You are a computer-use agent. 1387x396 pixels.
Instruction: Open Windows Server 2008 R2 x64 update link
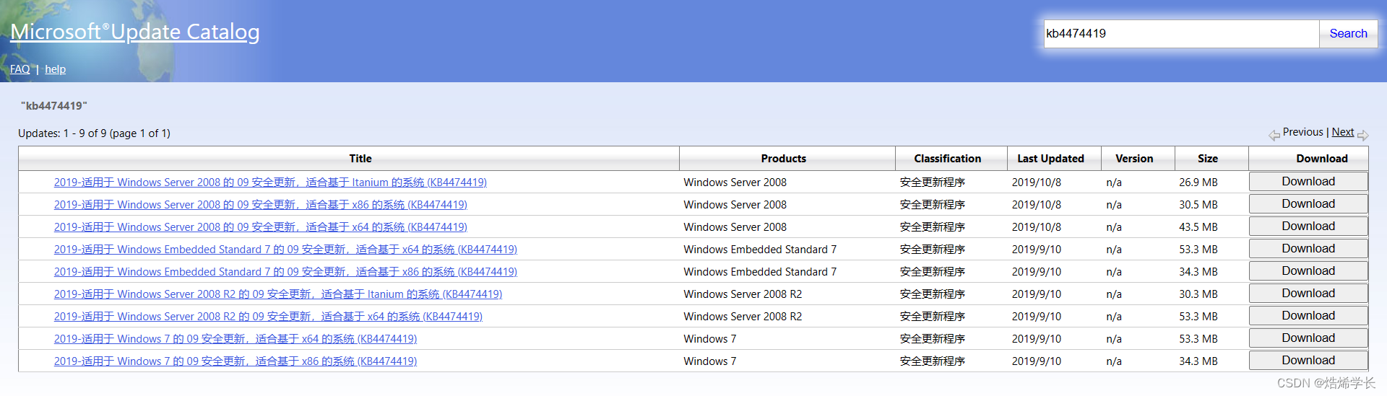pos(268,317)
